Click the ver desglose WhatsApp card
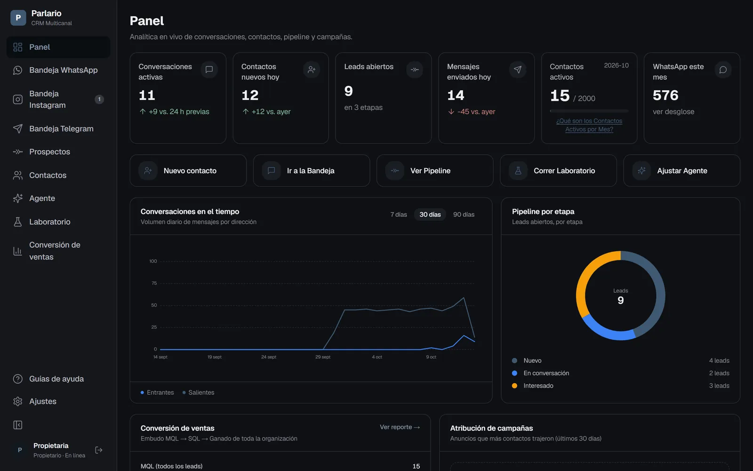This screenshot has width=753, height=471. (692, 98)
